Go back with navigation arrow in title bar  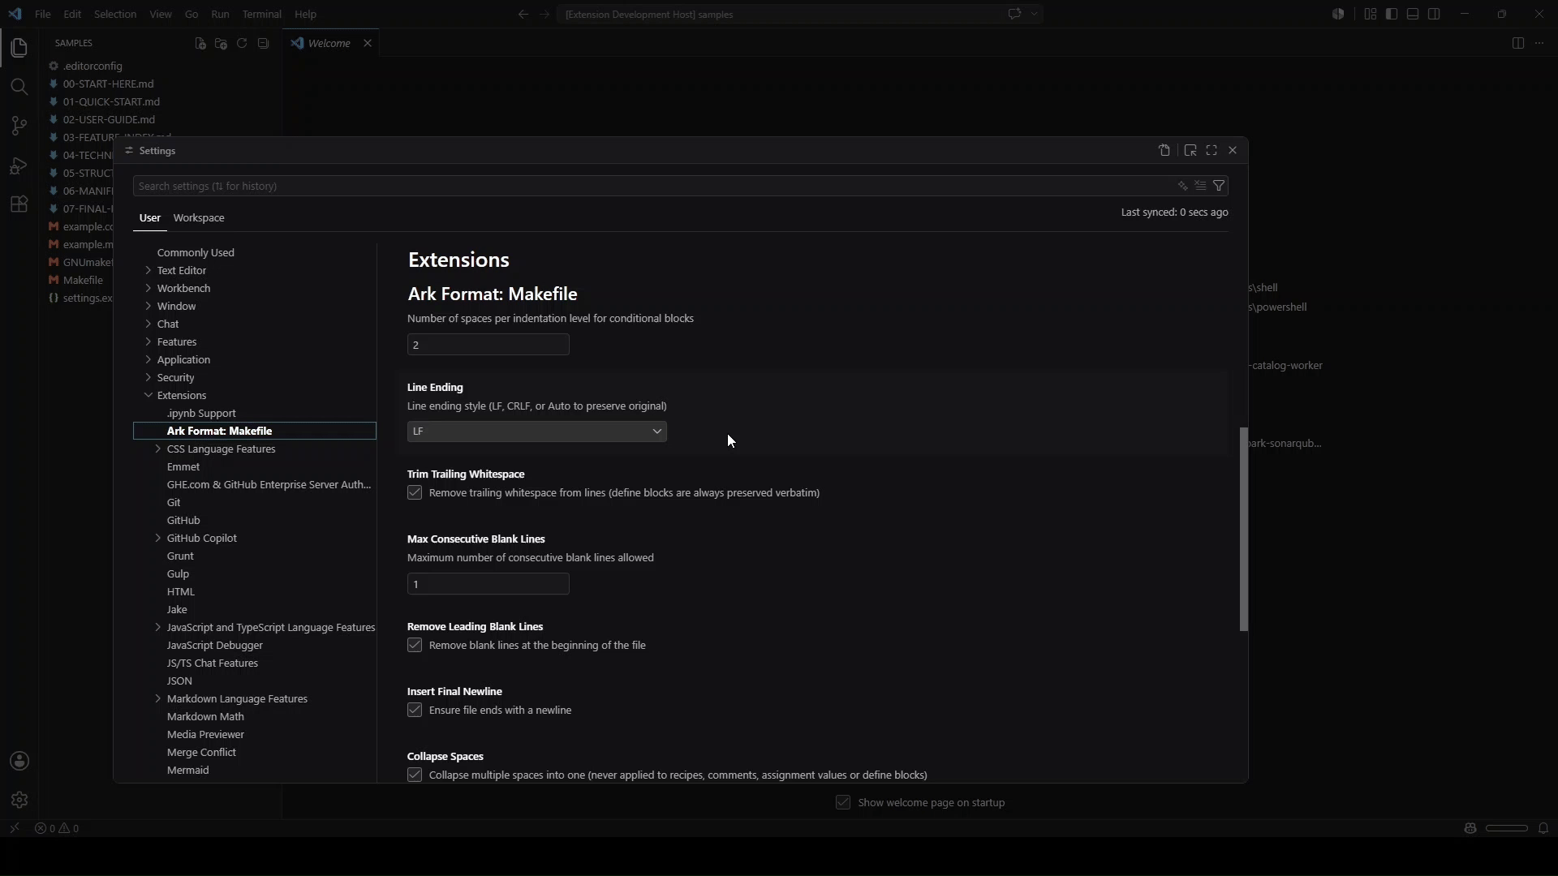(x=523, y=14)
